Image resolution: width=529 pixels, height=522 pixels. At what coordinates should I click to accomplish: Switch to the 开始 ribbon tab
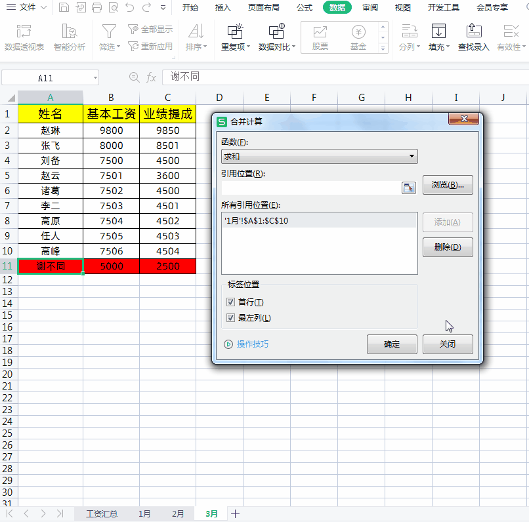tap(190, 7)
